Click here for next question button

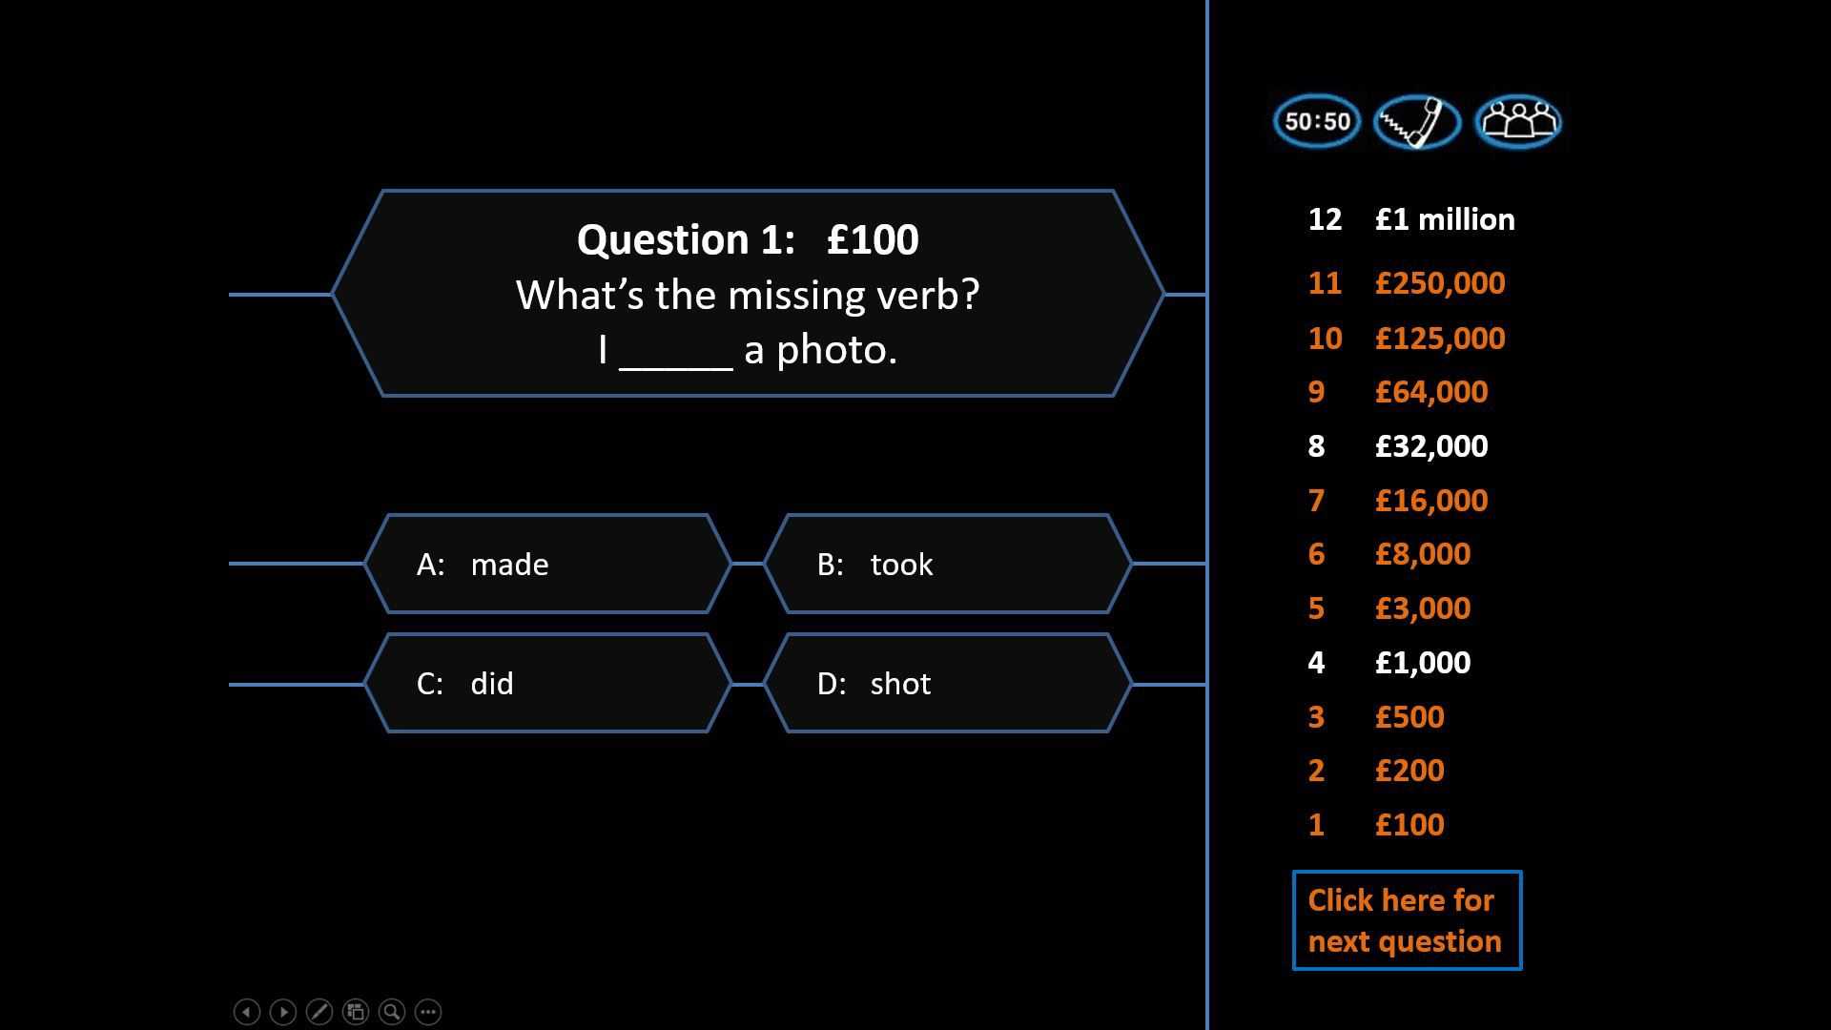tap(1406, 919)
